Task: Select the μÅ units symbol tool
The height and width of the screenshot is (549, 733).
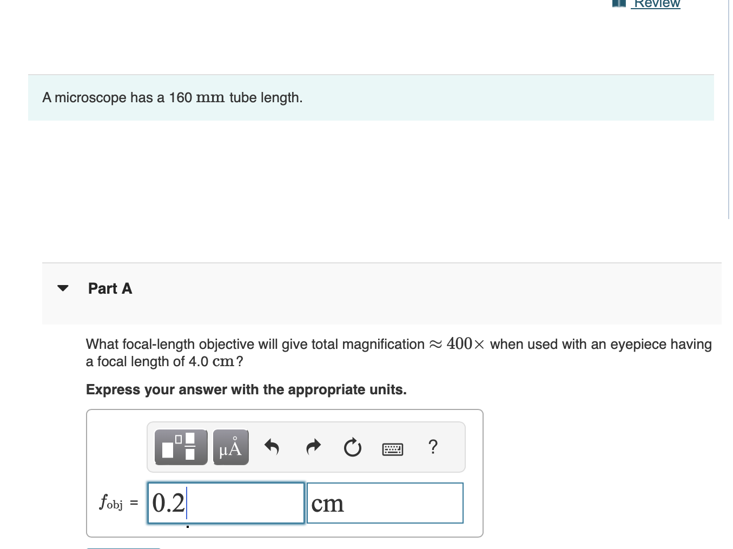Action: [230, 447]
